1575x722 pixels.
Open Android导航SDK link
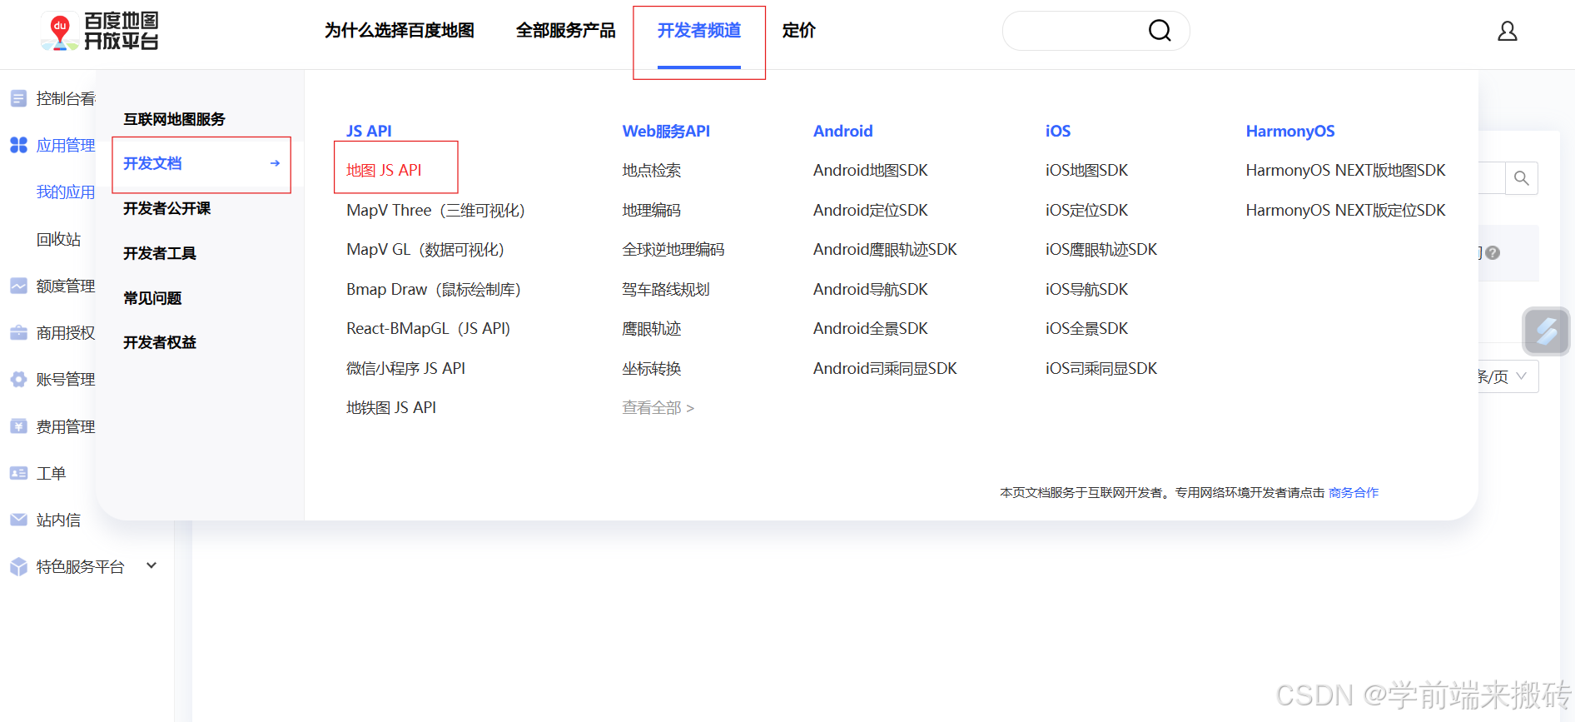click(871, 289)
